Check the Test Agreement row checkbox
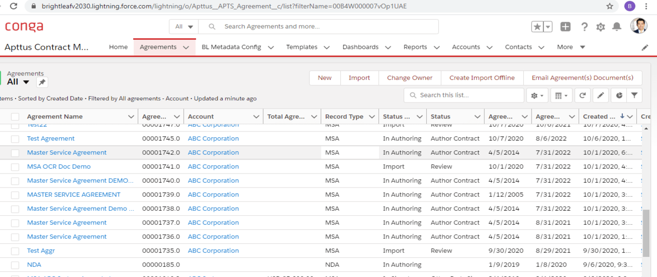The width and height of the screenshot is (657, 277). pyautogui.click(x=15, y=139)
